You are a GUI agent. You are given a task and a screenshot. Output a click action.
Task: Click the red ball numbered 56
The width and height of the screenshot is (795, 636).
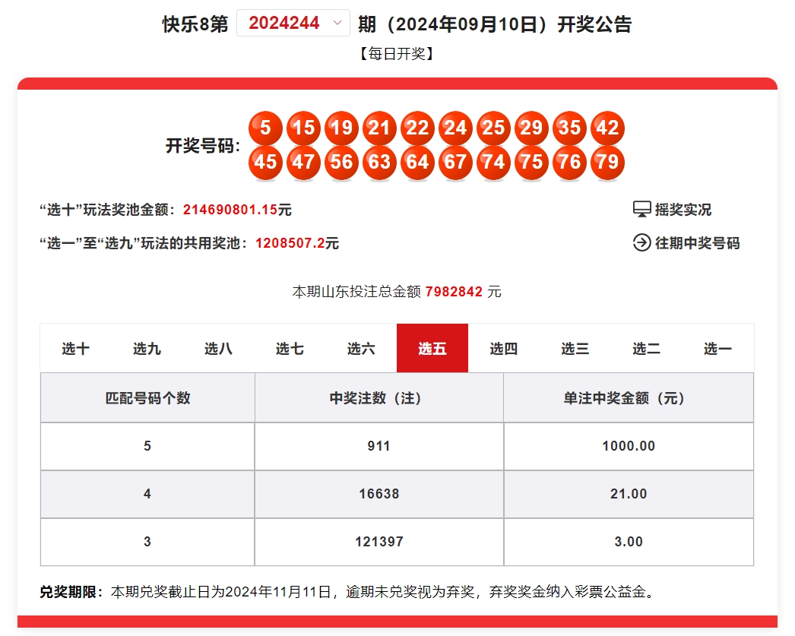(x=341, y=162)
